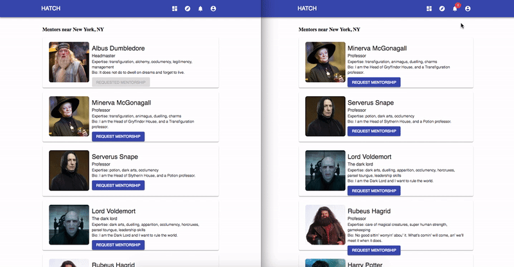Open dashboard grid icon in right window
The width and height of the screenshot is (514, 267).
tap(429, 8)
